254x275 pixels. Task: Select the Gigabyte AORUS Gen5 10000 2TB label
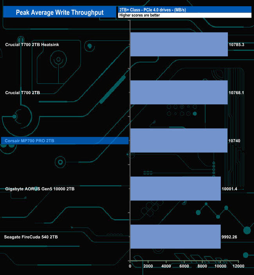click(40, 189)
